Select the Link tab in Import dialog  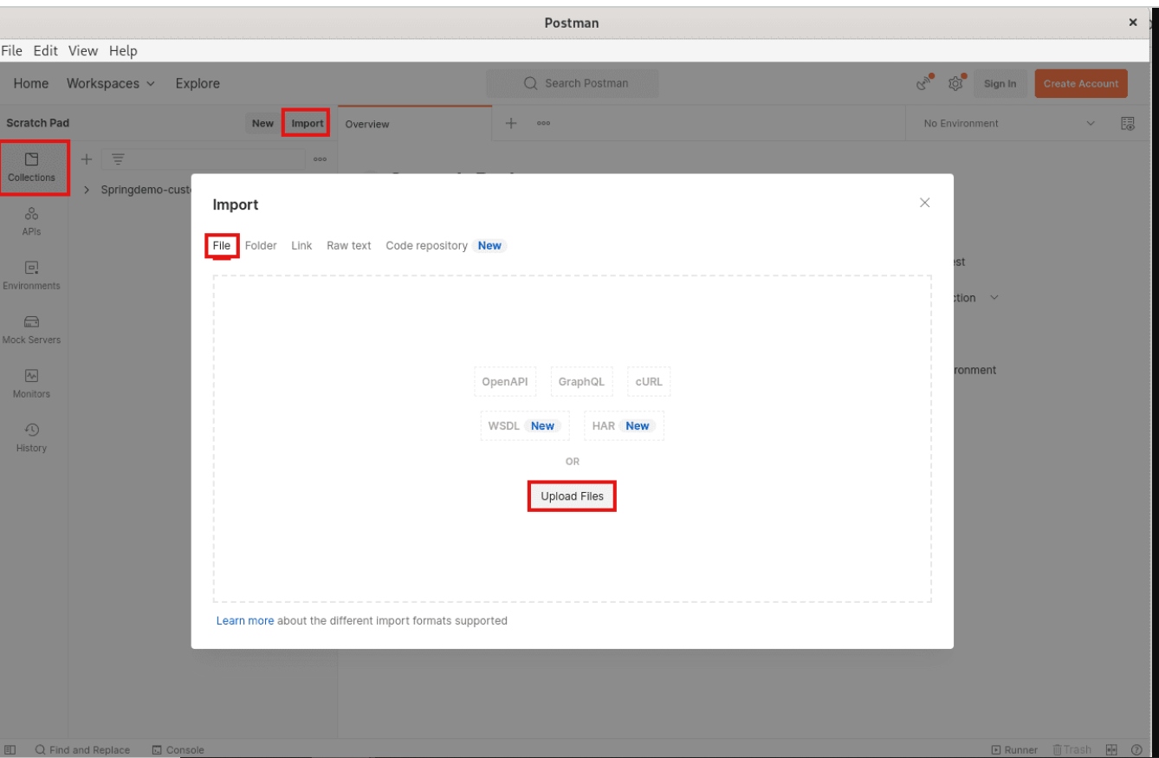point(301,246)
